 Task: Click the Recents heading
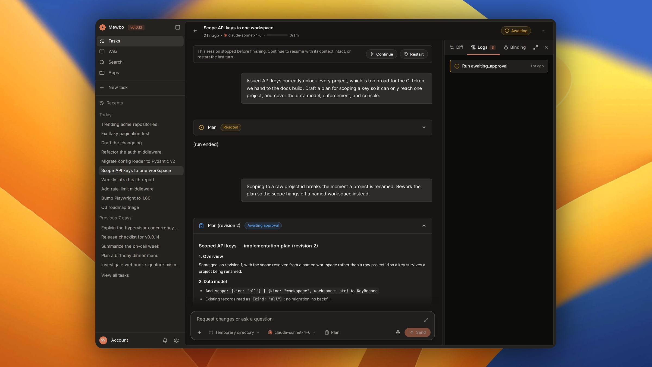[115, 103]
